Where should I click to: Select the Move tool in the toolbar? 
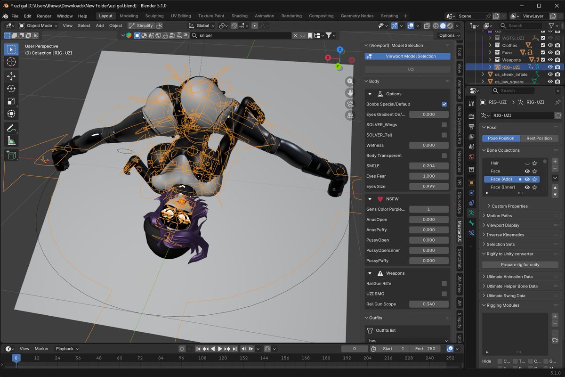point(11,76)
